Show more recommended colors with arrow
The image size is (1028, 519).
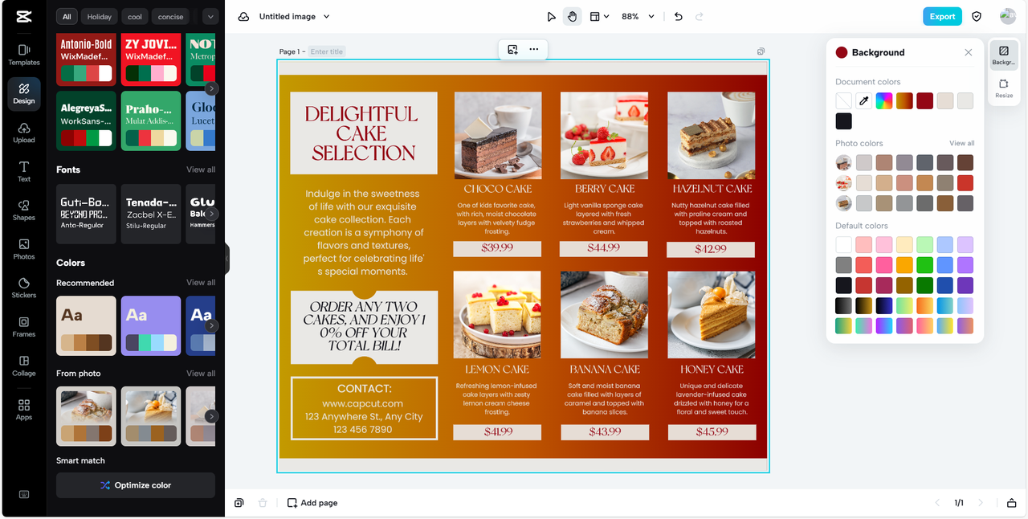pyautogui.click(x=211, y=325)
